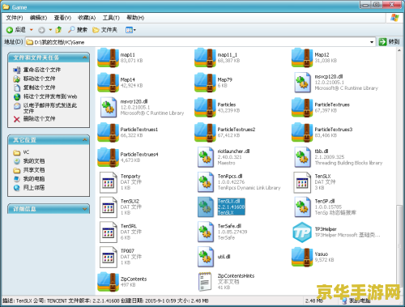
Task: Select the Map79 archive icon
Action: tap(205, 83)
